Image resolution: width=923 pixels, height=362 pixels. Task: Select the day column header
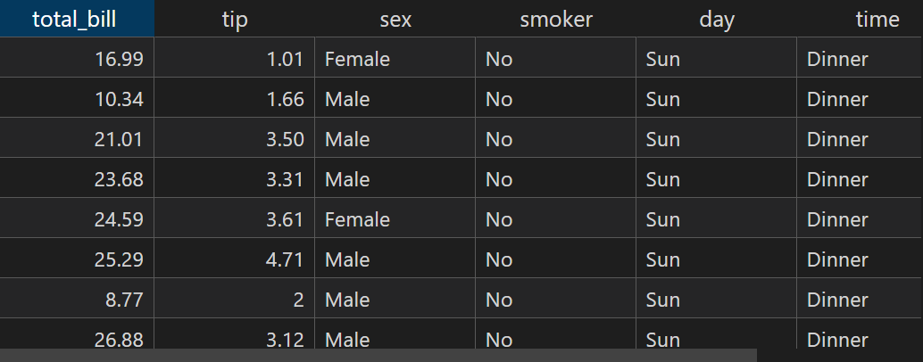717,19
